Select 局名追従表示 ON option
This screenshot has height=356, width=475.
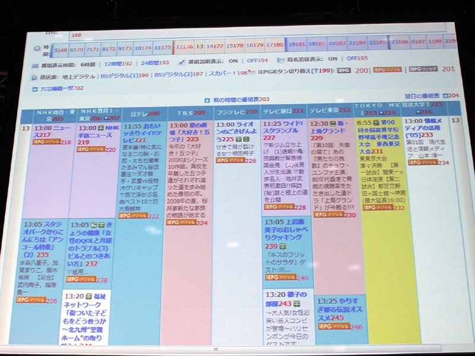[332, 59]
